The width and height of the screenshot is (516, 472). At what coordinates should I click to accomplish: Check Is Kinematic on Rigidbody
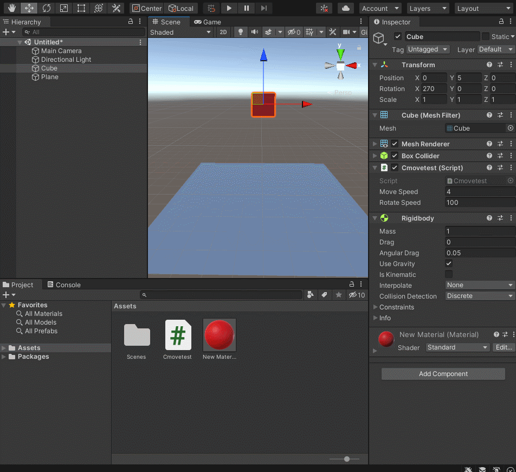[449, 274]
